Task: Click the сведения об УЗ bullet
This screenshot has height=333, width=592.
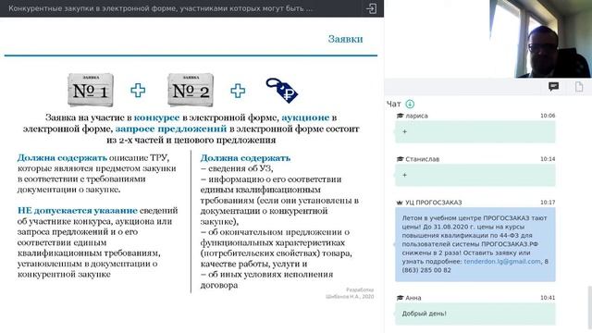Action: pos(237,168)
